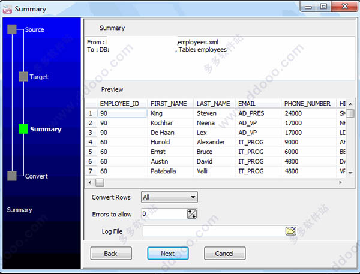
Task: Click the cell '9000'
Action: point(308,142)
